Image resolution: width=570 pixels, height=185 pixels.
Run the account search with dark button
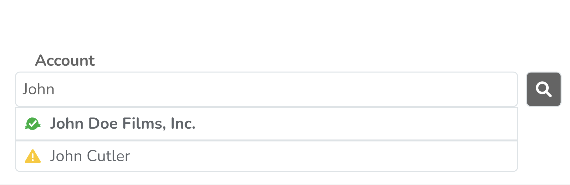[544, 89]
